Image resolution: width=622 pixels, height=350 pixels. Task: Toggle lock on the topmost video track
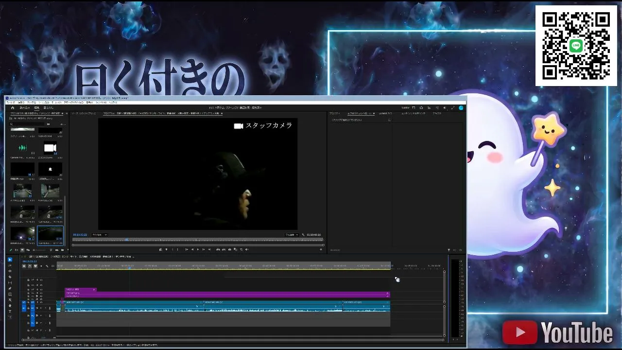28,280
